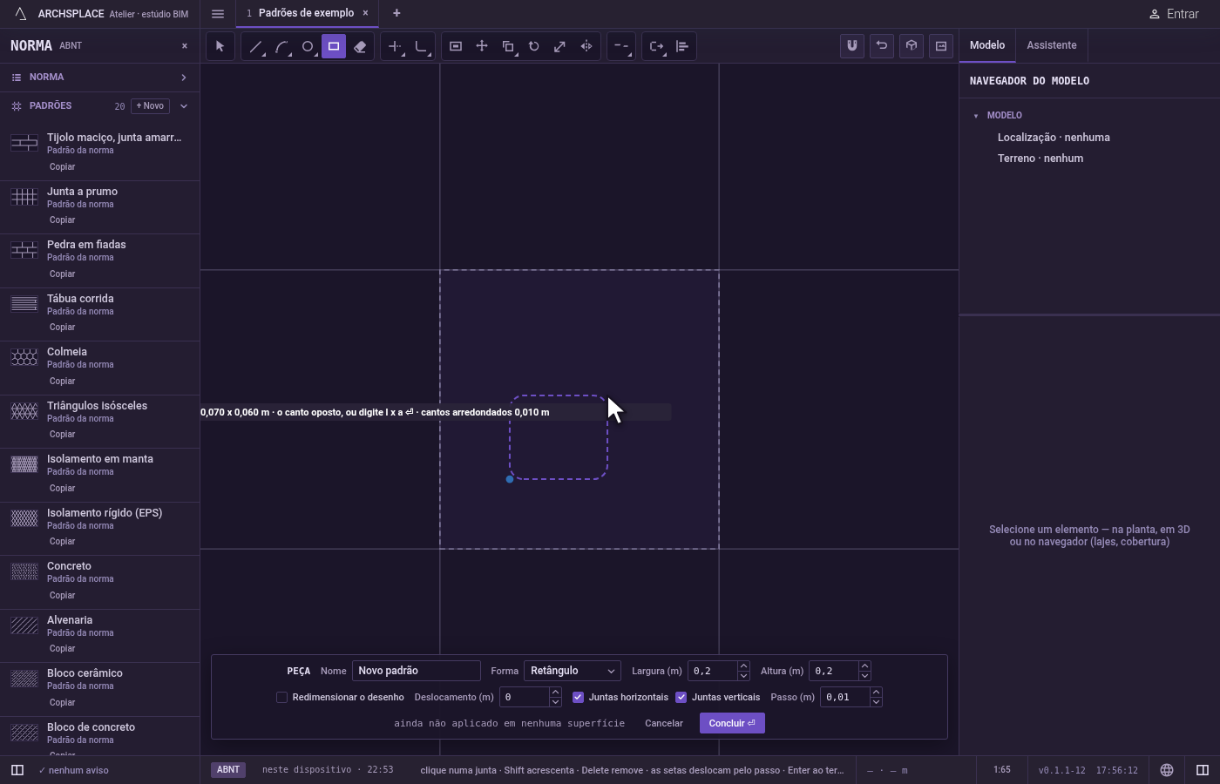Click Entrar to sign in
Viewport: 1220px width, 784px height.
coord(1174,14)
